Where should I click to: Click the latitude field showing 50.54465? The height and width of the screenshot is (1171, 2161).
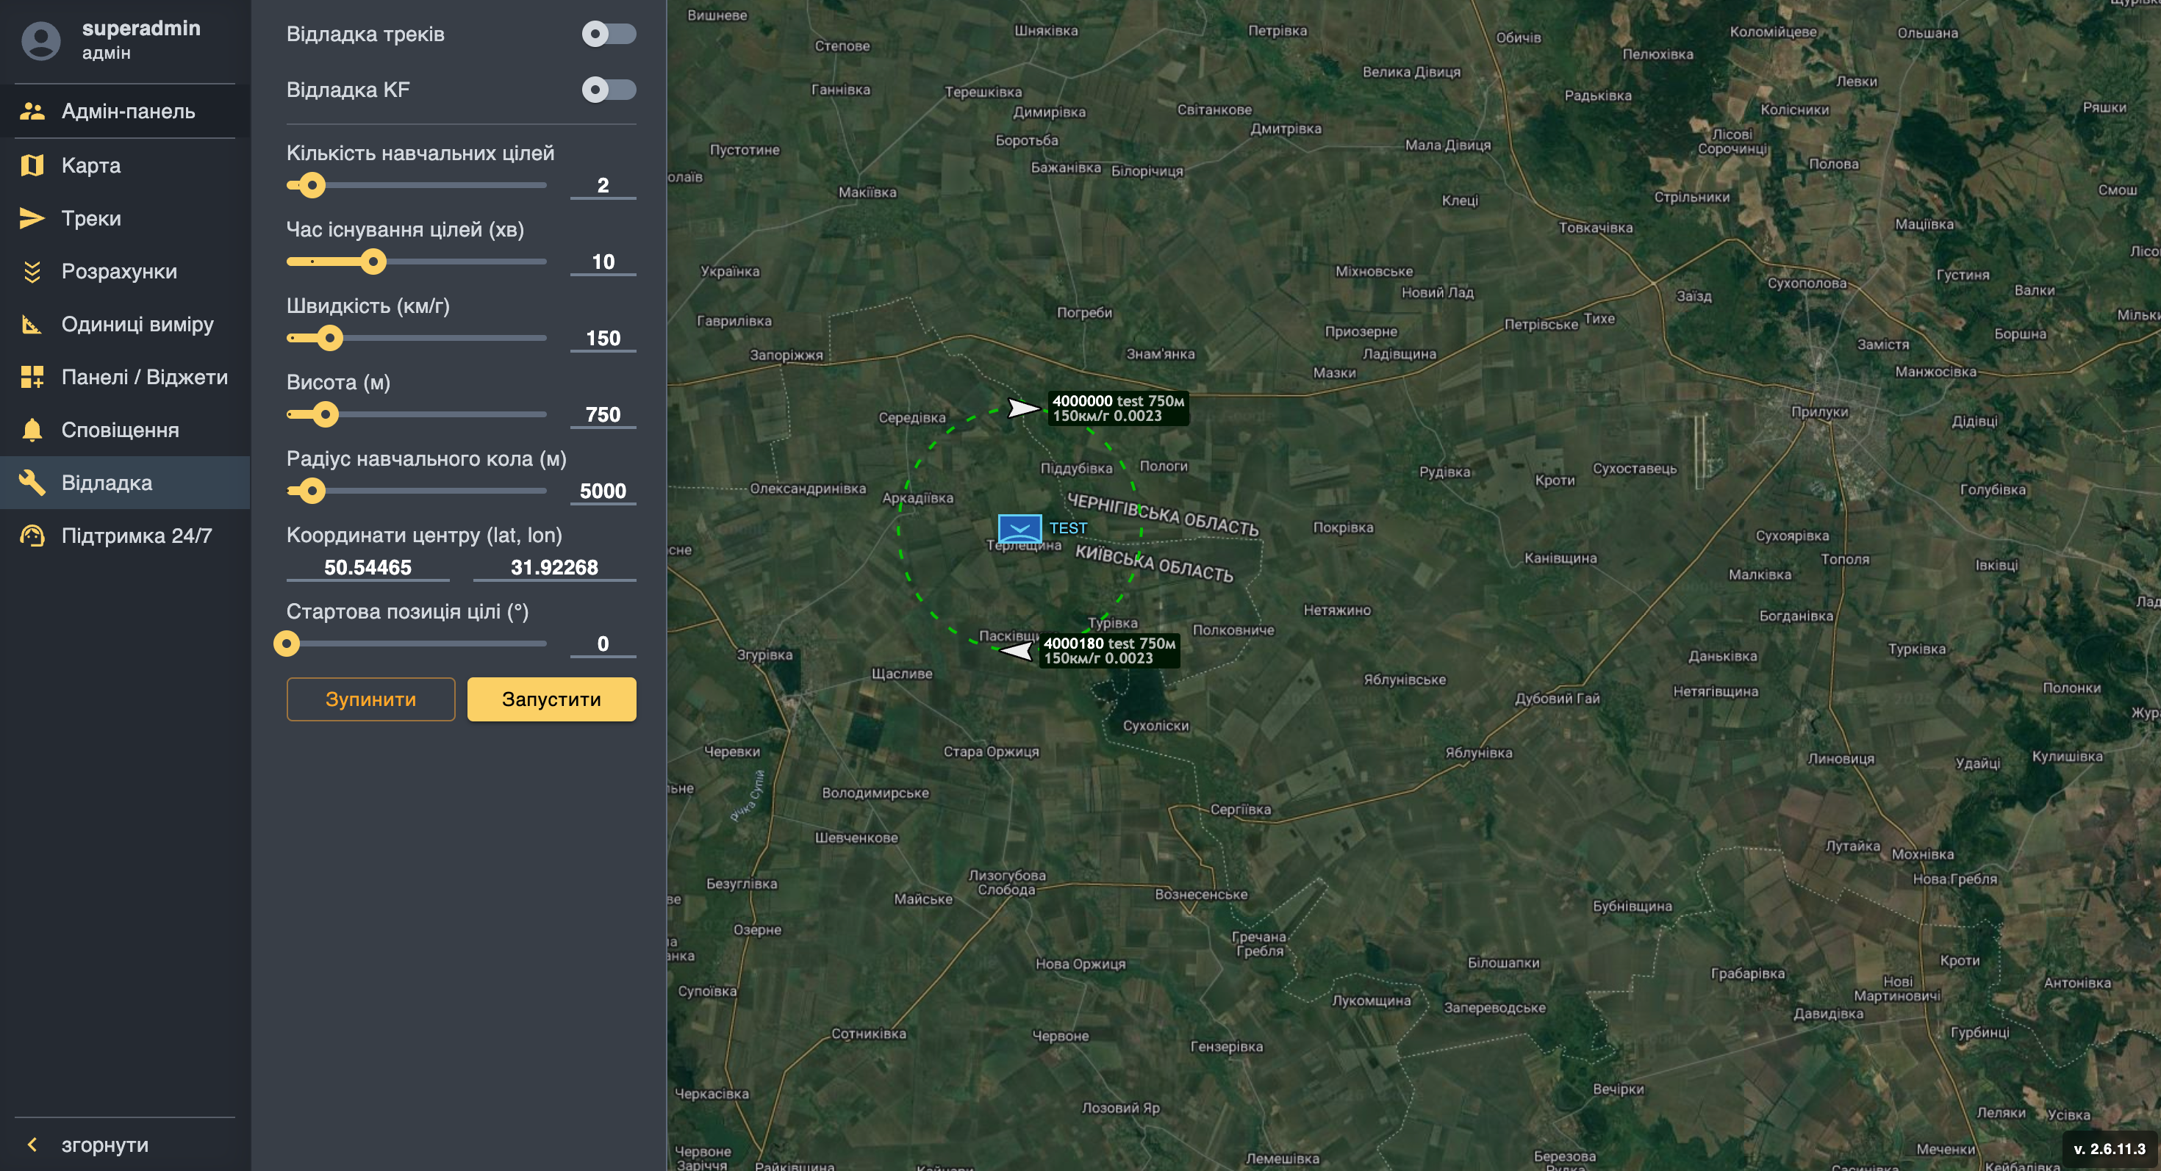point(368,567)
